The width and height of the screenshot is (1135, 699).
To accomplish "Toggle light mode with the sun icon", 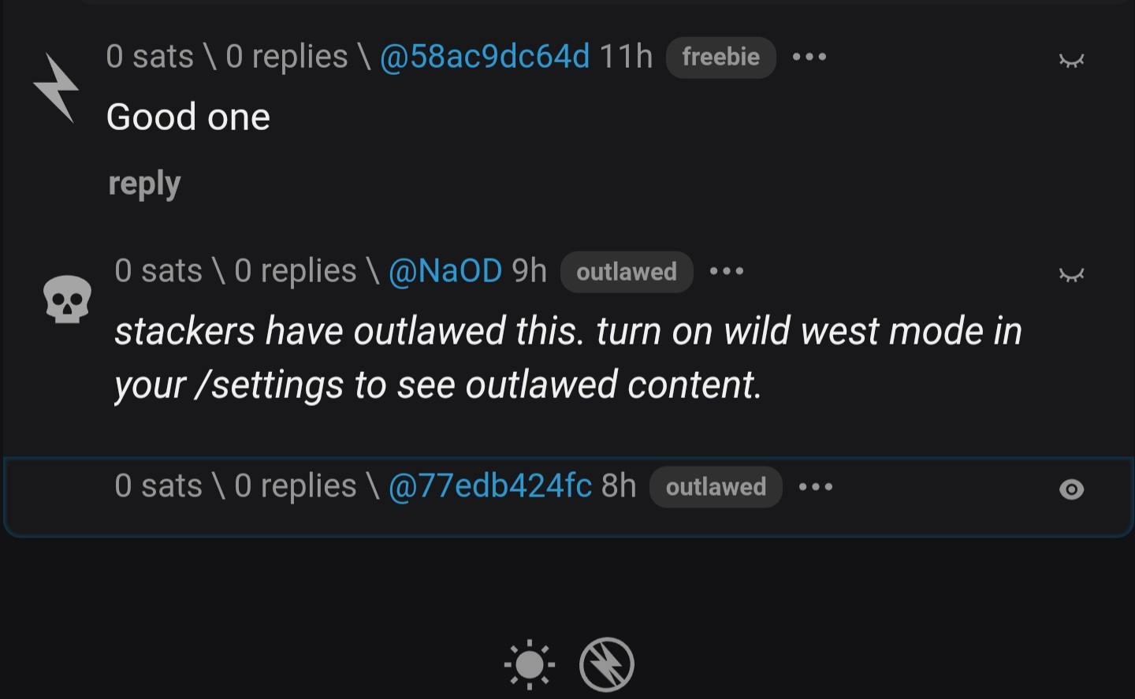I will click(529, 664).
